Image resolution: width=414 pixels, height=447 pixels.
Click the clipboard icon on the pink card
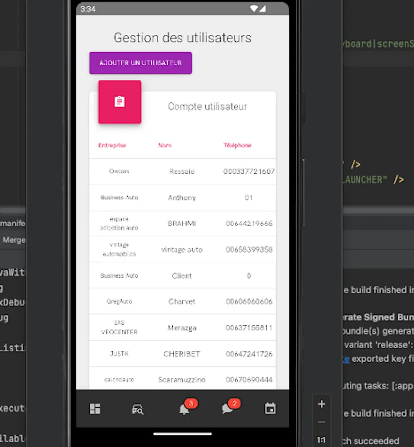[118, 101]
